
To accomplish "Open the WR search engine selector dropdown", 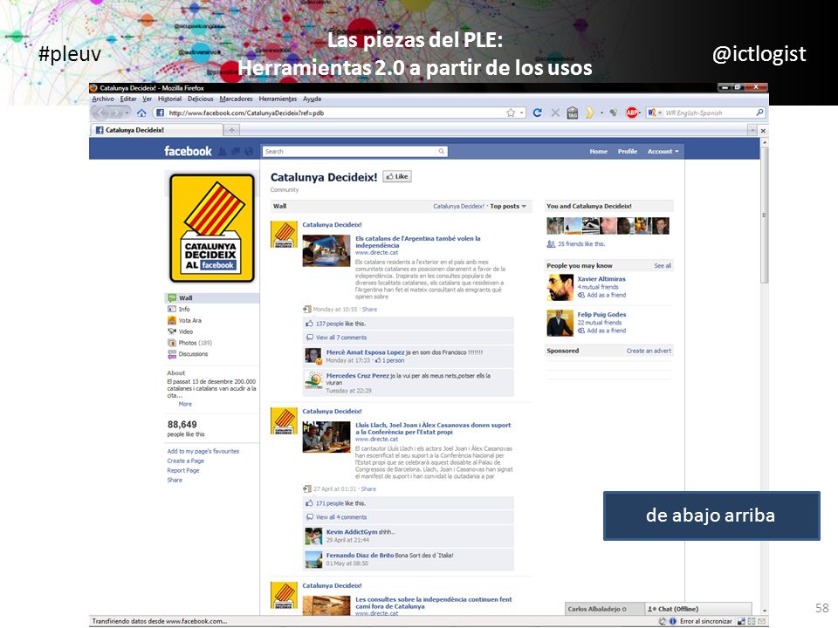I will (653, 113).
